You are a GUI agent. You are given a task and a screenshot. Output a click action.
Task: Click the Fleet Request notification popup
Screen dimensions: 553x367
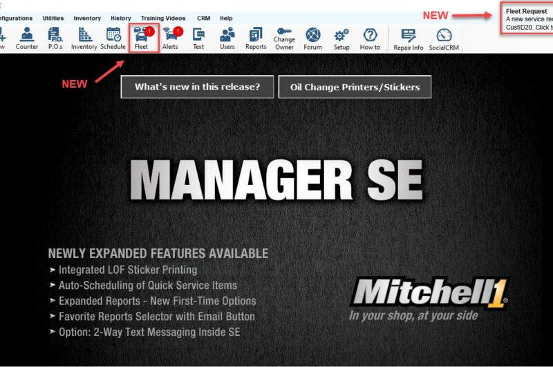527,19
